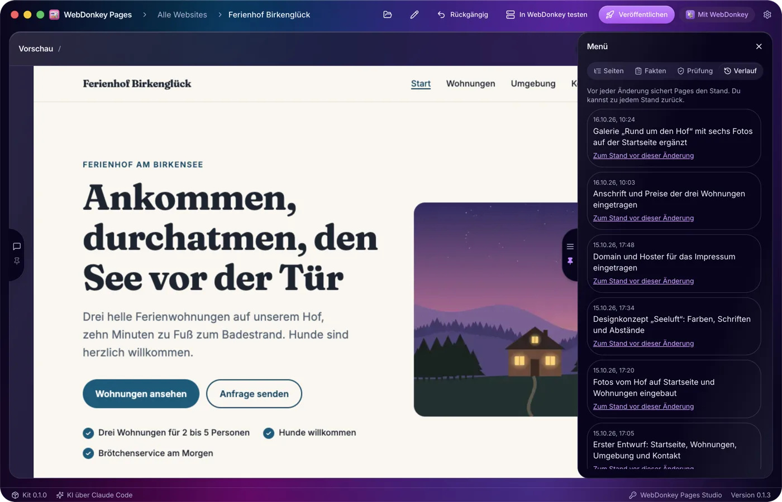Click Anfrage senden button in preview

(254, 394)
